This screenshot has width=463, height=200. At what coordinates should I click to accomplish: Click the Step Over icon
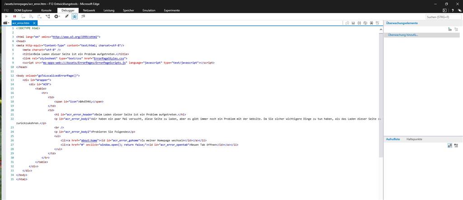31,17
